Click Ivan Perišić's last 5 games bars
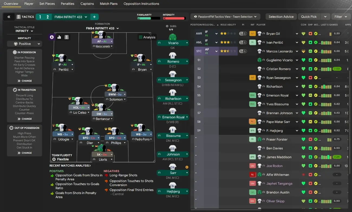The image size is (352, 212). pos(326,43)
